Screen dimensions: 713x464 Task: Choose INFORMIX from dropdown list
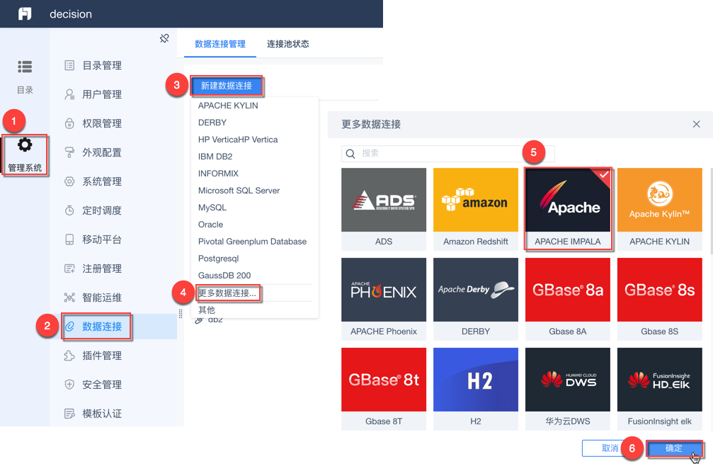point(218,174)
